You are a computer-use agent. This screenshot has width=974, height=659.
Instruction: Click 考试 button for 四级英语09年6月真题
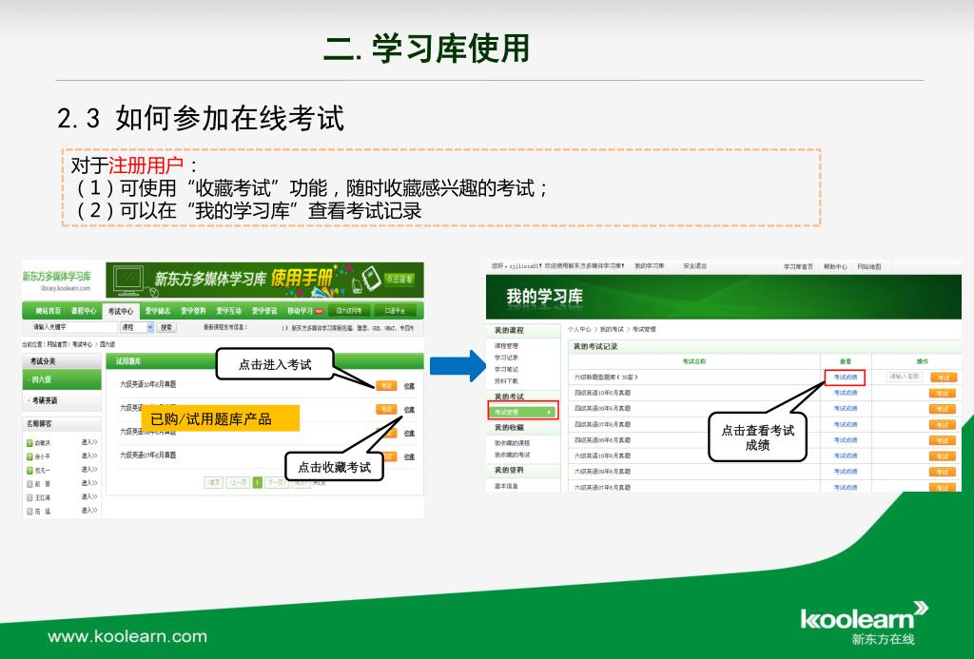pos(943,409)
